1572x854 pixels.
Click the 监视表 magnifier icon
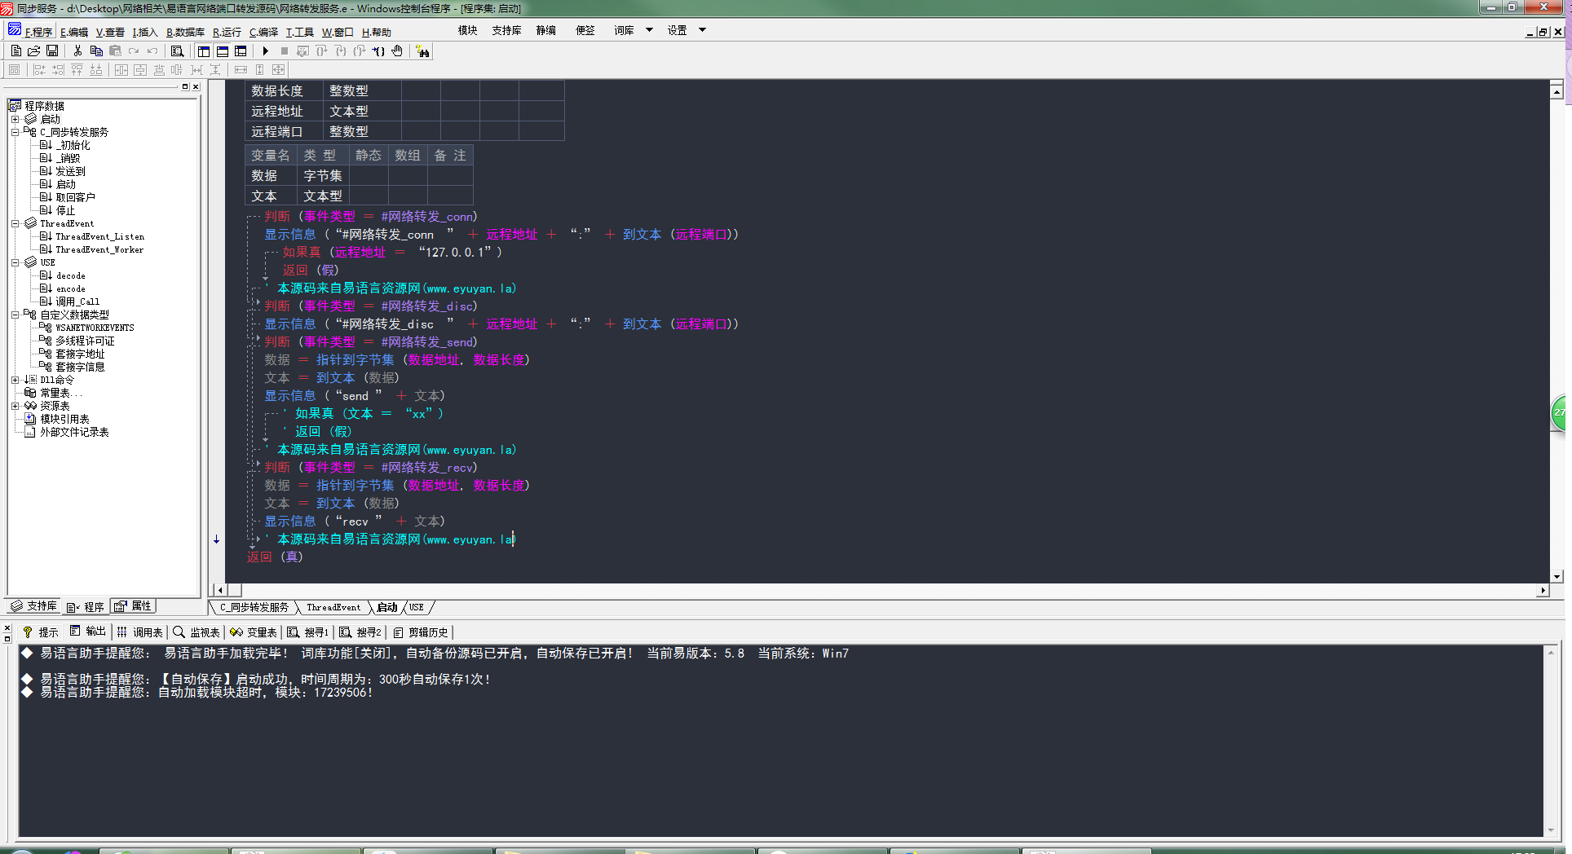(179, 632)
